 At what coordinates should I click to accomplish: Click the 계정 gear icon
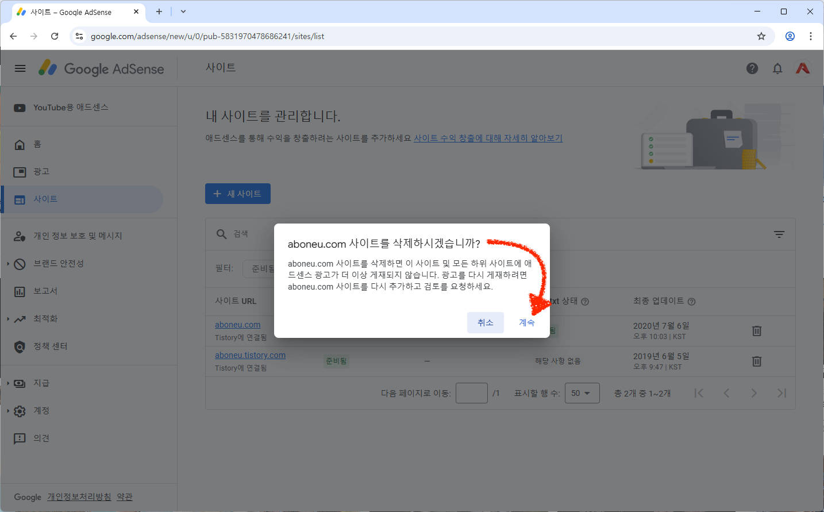pos(20,411)
